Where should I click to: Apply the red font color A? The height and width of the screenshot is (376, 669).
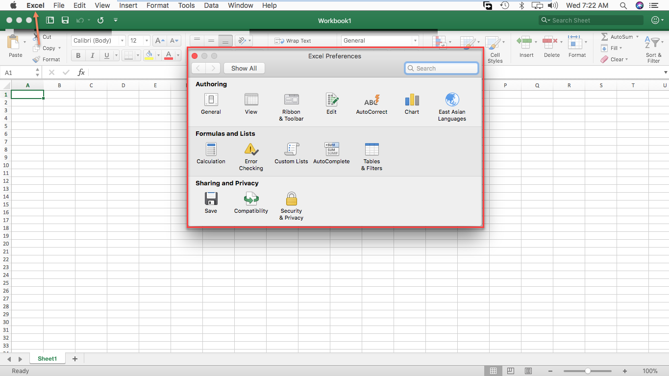coord(169,55)
